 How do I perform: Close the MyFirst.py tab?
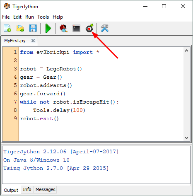pyautogui.click(x=33, y=41)
